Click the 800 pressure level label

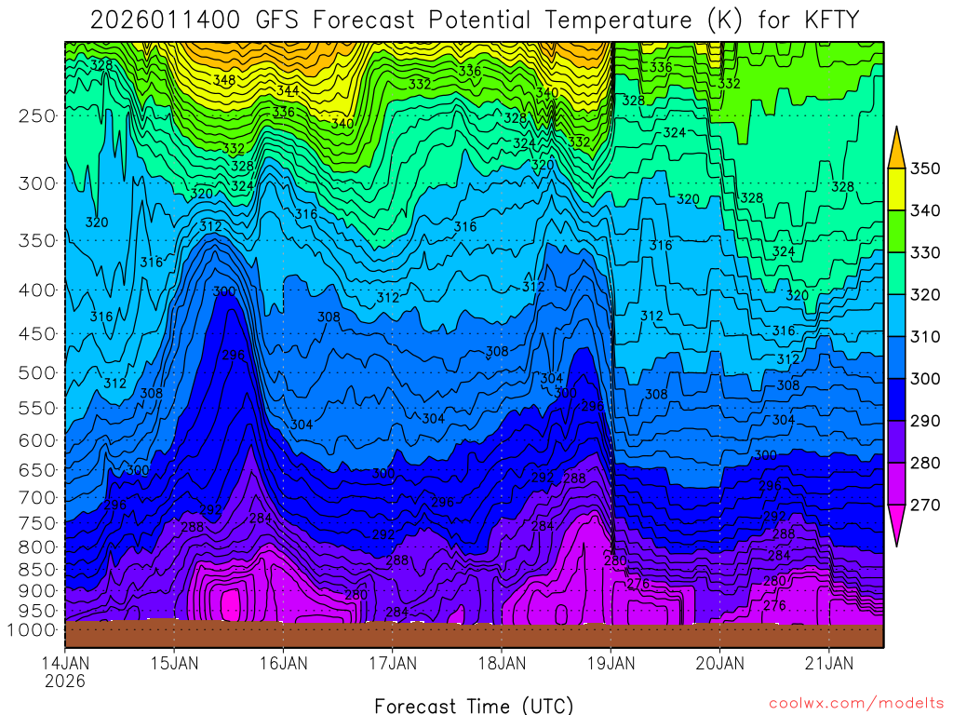click(x=37, y=546)
